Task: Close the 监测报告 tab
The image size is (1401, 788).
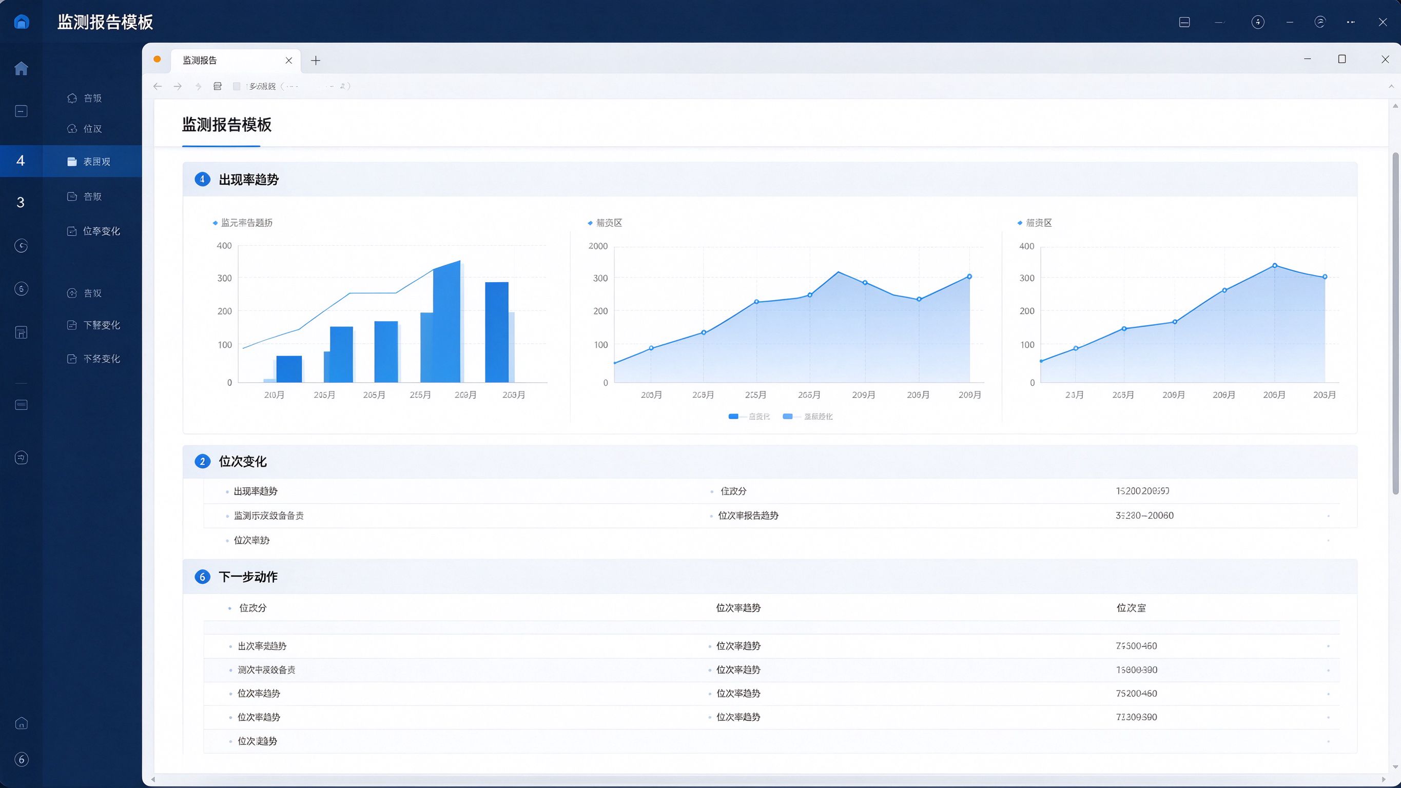Action: 289,61
